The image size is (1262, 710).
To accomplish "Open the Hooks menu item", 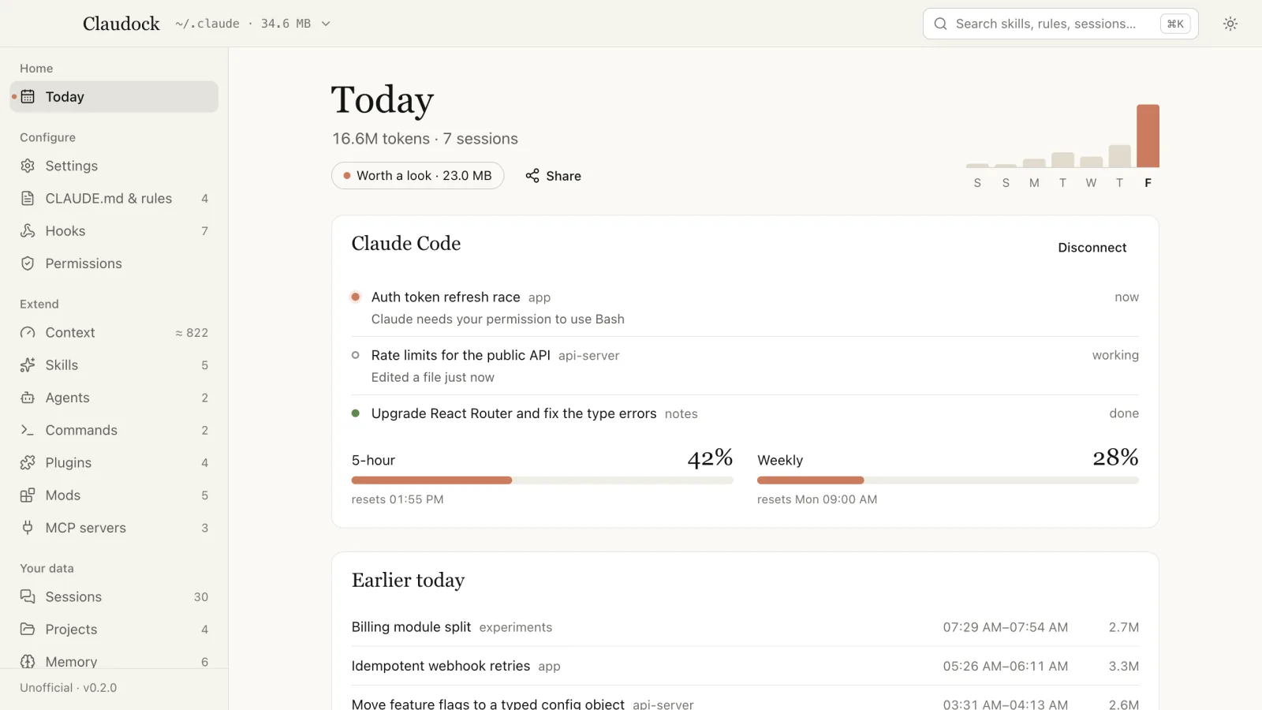I will tap(114, 230).
